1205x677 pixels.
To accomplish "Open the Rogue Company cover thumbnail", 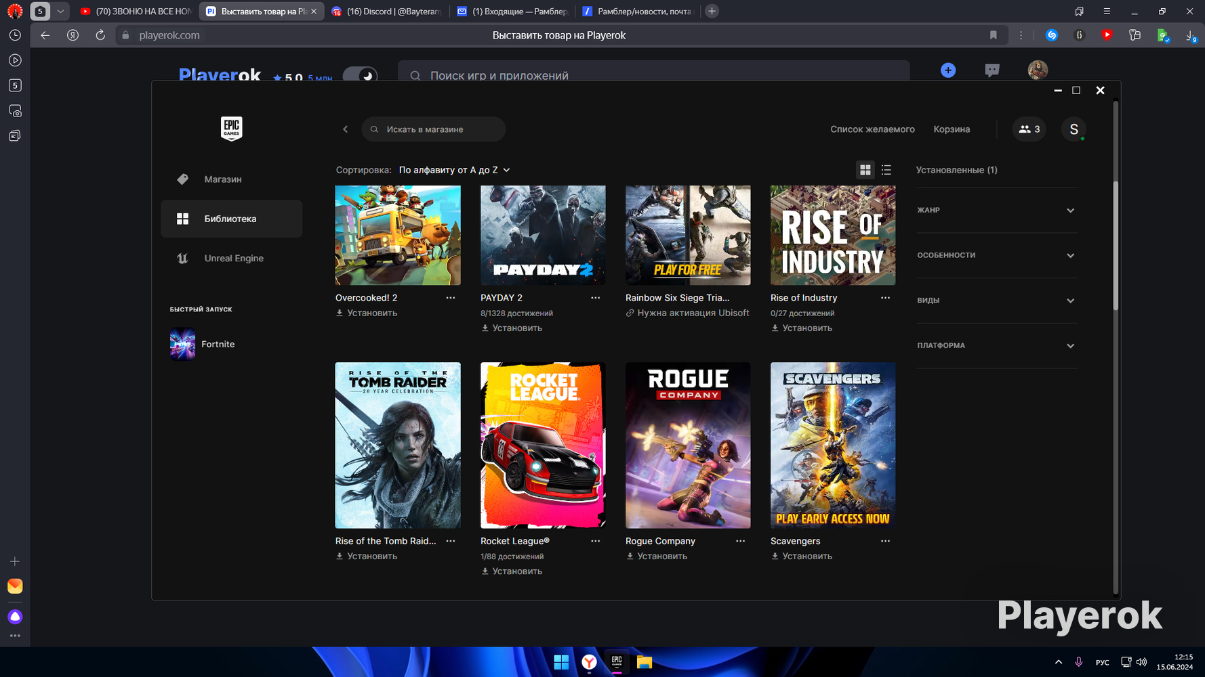I will (688, 445).
